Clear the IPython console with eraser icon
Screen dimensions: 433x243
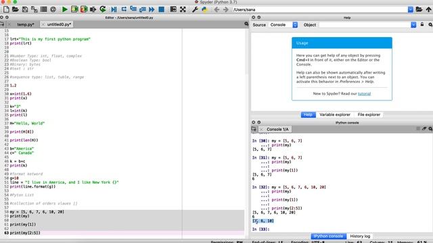coord(424,129)
